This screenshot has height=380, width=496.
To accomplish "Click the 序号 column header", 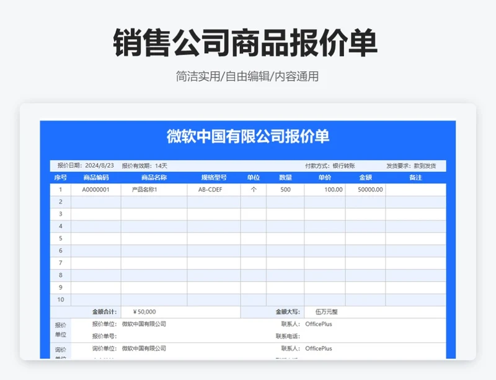I will 60,177.
